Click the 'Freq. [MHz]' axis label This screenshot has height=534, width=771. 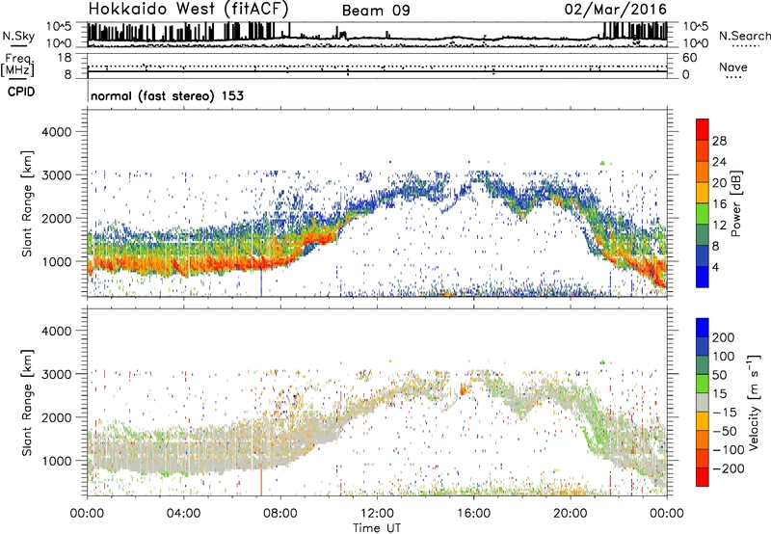pyautogui.click(x=17, y=66)
